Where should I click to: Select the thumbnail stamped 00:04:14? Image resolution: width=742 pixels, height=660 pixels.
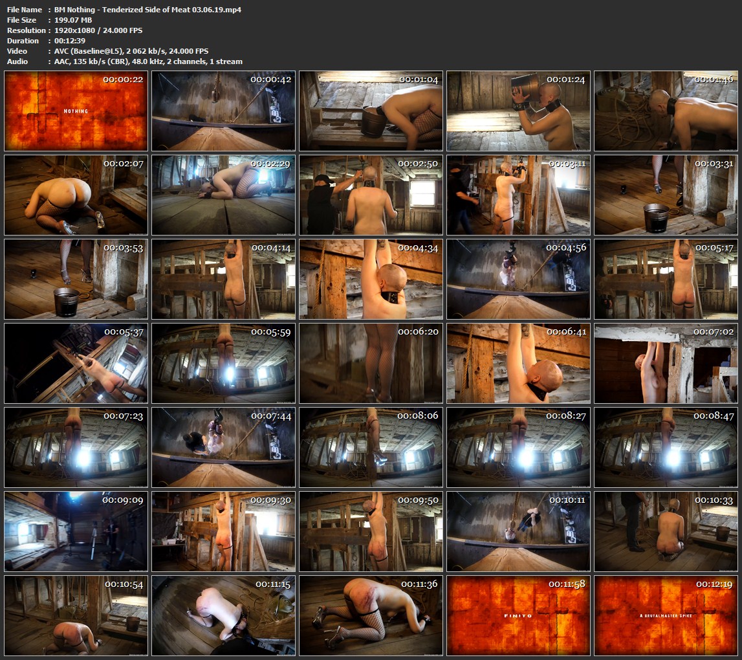[223, 280]
